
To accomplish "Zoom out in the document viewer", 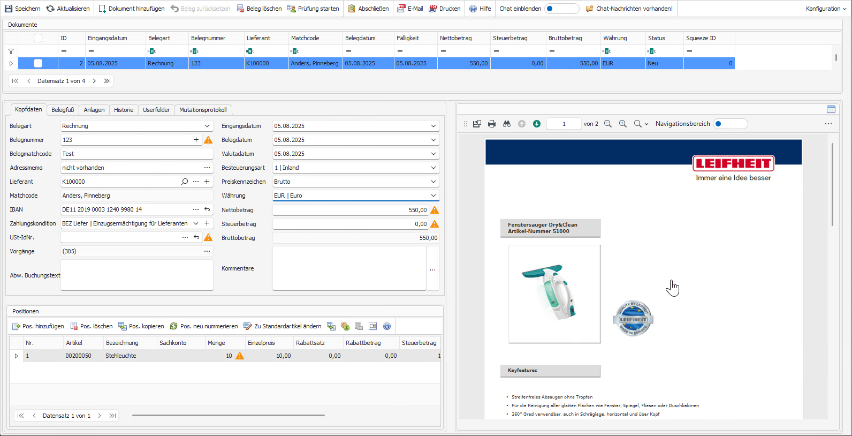I will tap(608, 124).
